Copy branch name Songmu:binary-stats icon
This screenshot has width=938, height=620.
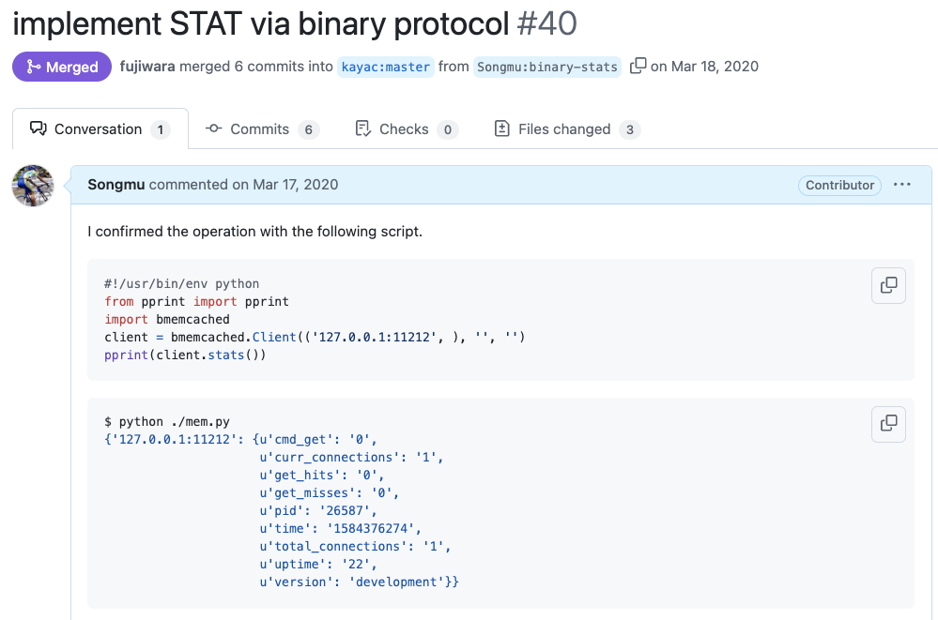tap(638, 66)
